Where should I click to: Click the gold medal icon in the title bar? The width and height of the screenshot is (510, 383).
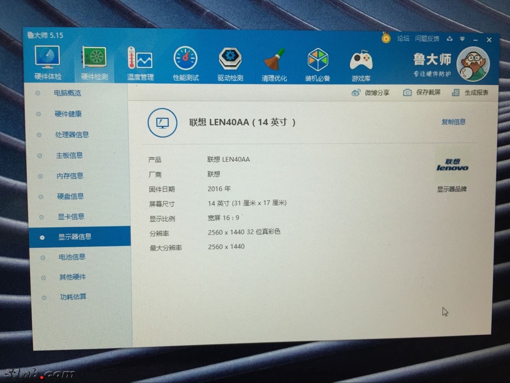tap(386, 38)
